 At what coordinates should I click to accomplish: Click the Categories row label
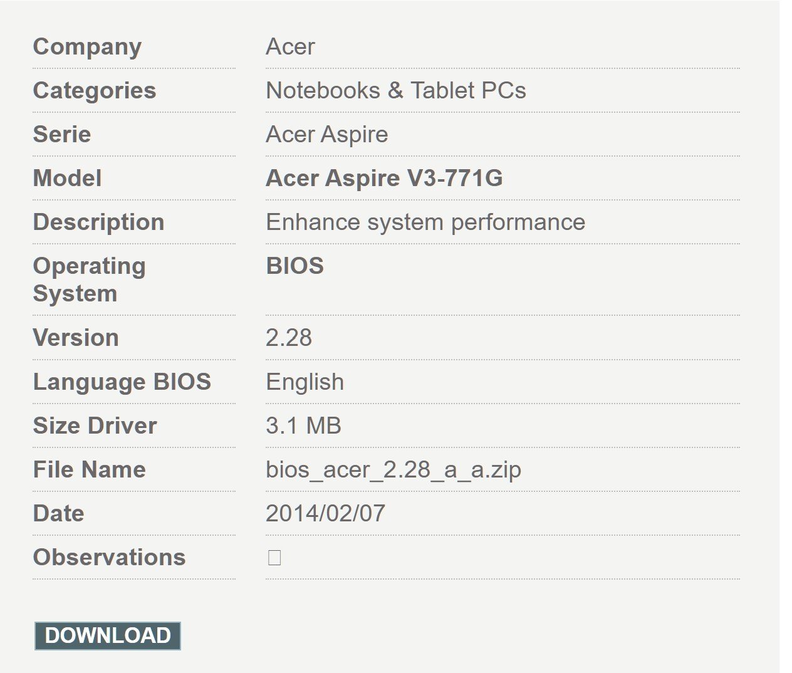94,91
